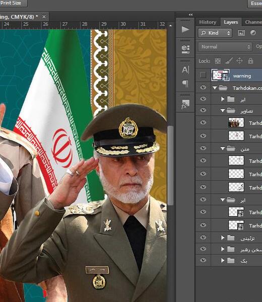Collapse the تصاویر group
Viewport: 262px width, 302px height.
click(223, 111)
